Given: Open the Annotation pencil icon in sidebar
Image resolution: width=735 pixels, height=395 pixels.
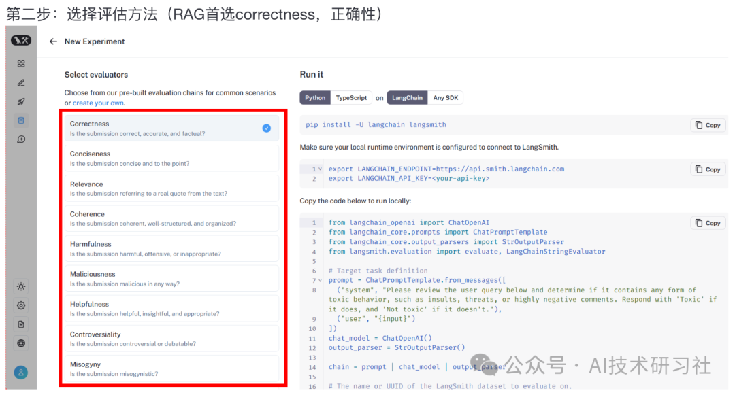Looking at the screenshot, I should pyautogui.click(x=21, y=82).
